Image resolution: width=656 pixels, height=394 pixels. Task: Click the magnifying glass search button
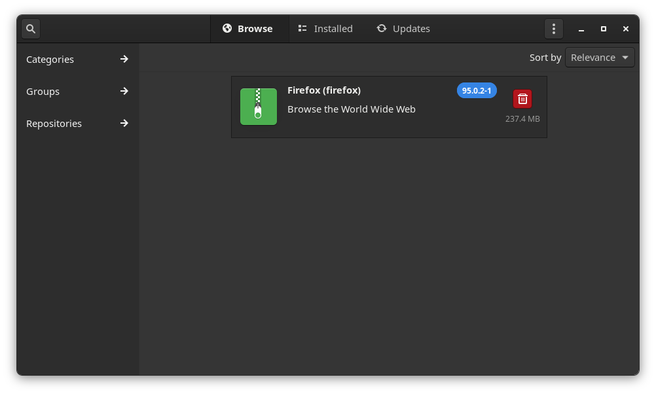click(x=31, y=29)
